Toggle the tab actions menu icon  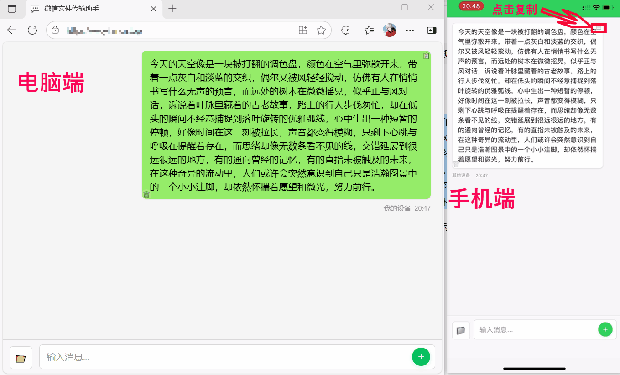coord(12,9)
